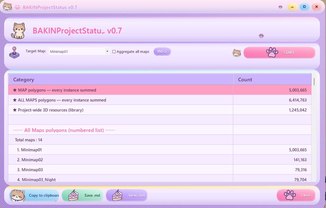Select the 3. Minimap03 row
Screen dimensions: 326x208
point(160,170)
